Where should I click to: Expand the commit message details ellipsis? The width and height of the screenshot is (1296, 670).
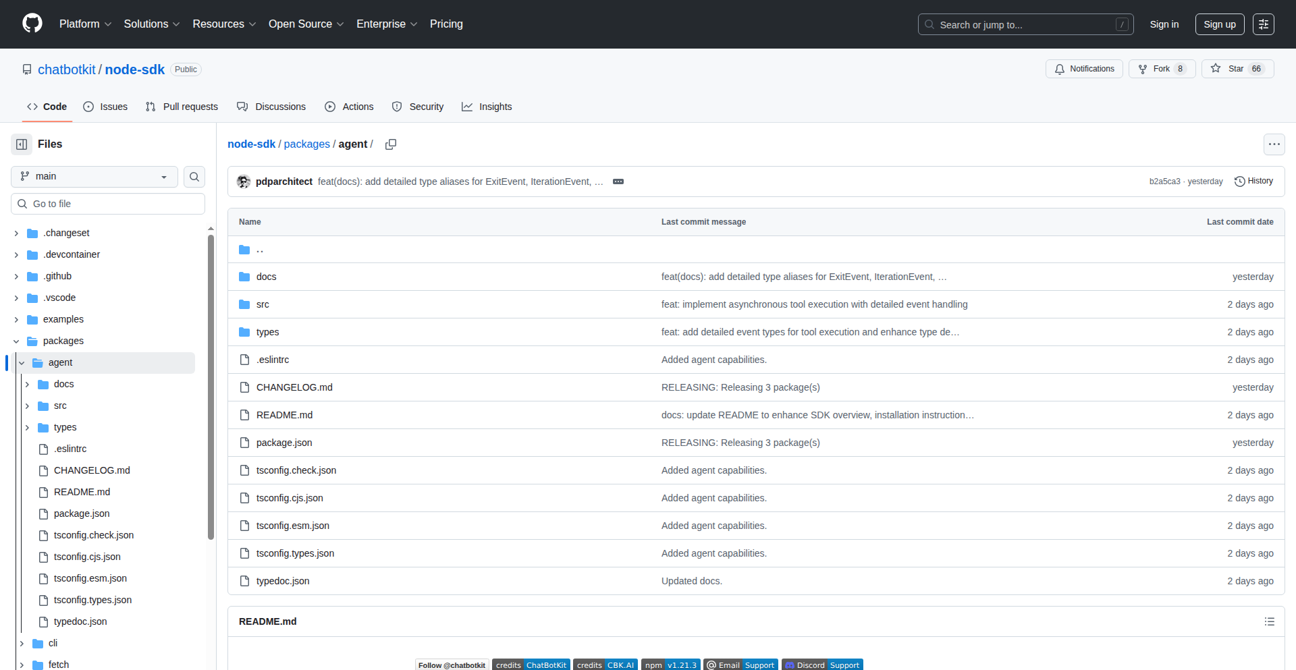618,182
